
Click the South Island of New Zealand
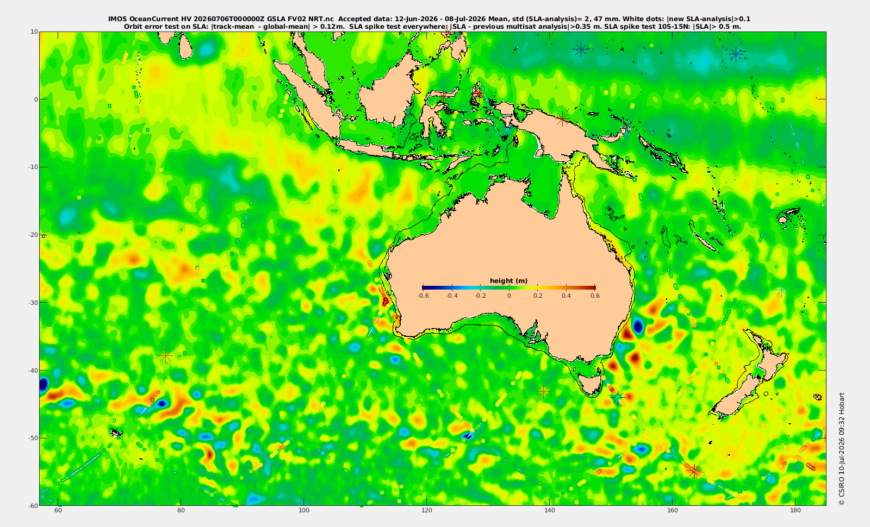pos(736,398)
